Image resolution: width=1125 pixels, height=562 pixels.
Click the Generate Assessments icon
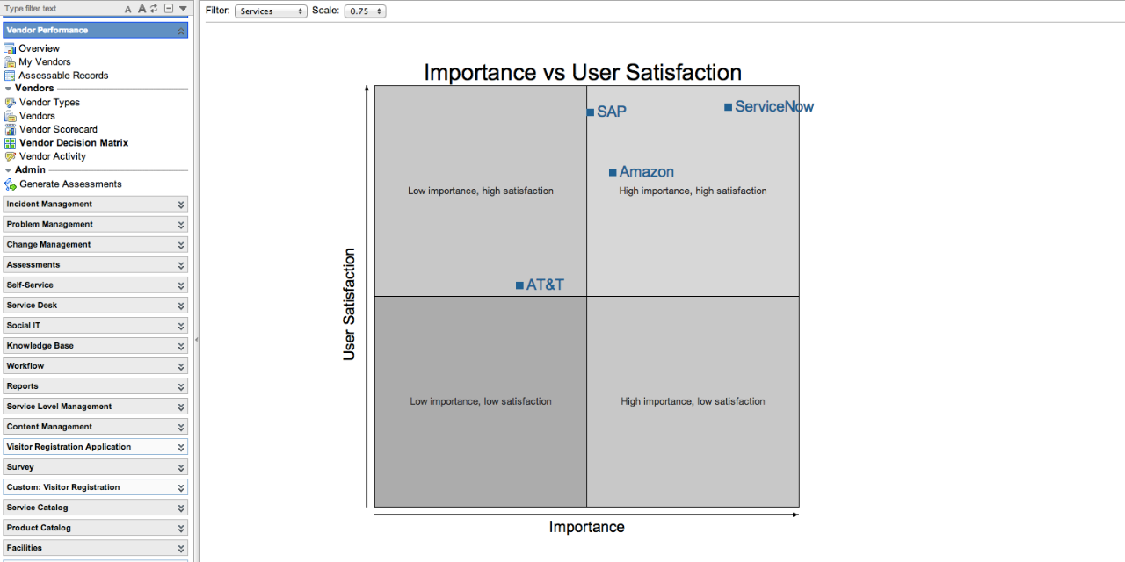10,184
